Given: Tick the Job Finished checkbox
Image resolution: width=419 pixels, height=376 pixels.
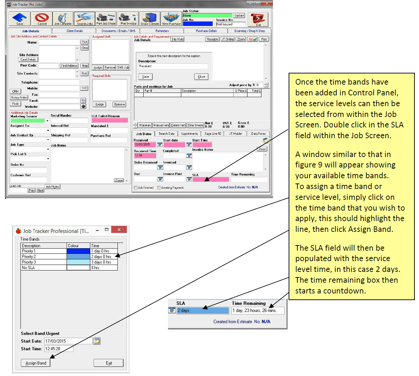Looking at the screenshot, I should pyautogui.click(x=136, y=188).
